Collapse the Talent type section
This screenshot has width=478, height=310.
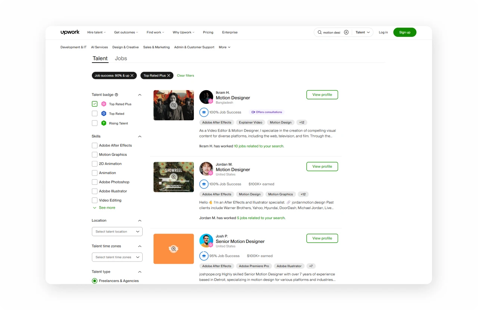140,272
